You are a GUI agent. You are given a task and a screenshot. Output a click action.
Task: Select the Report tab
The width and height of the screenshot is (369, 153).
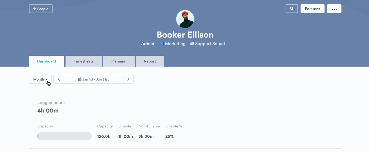click(150, 61)
